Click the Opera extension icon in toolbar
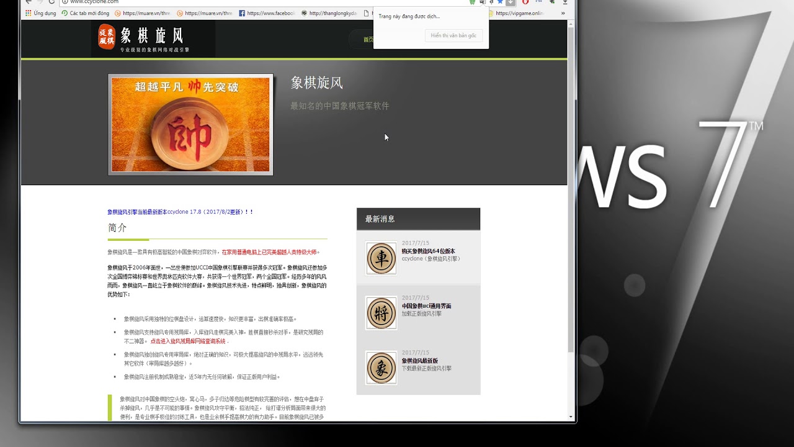This screenshot has width=794, height=447. coord(525,2)
